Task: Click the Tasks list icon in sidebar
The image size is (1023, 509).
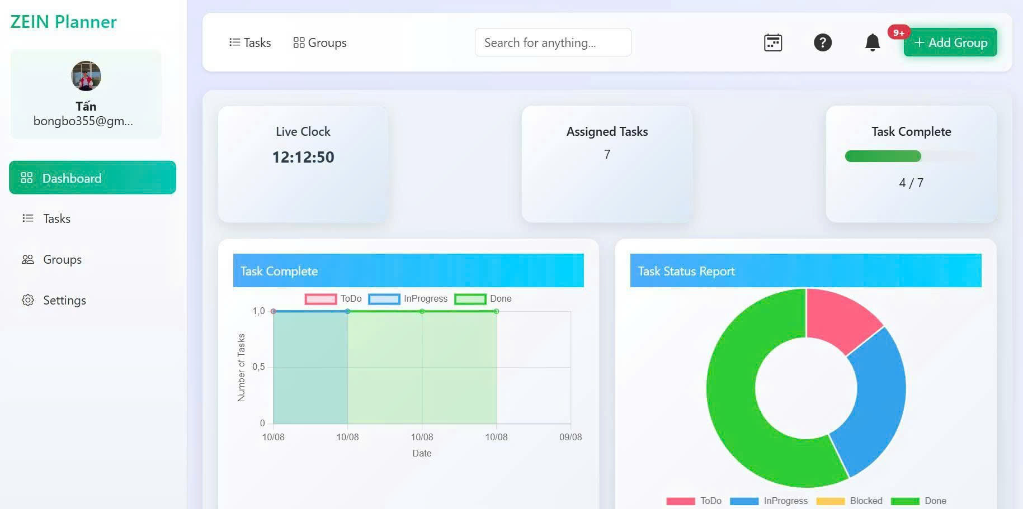Action: (x=27, y=218)
